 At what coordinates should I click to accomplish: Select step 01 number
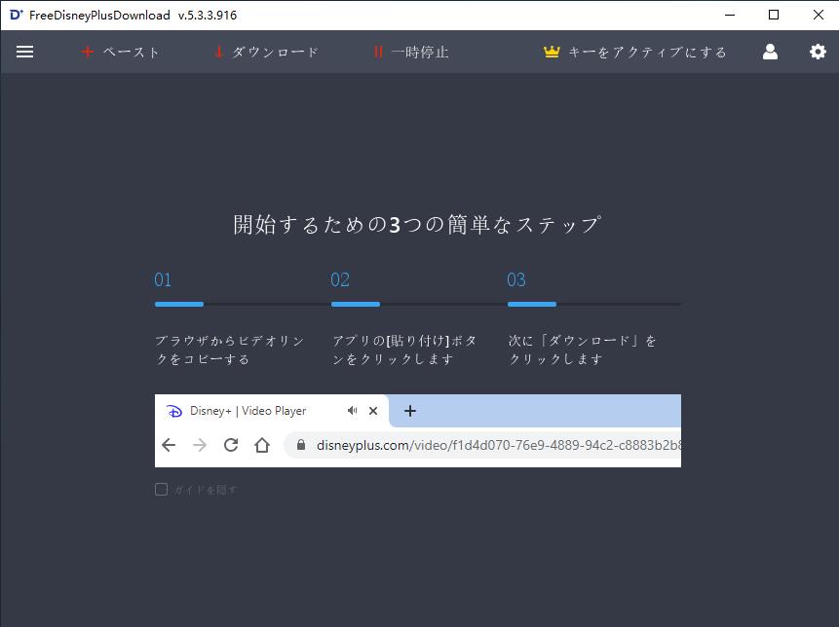tap(163, 279)
